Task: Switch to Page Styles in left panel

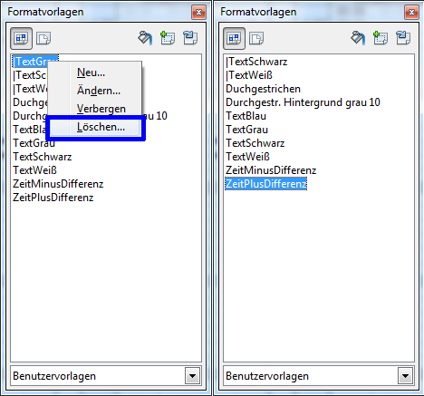Action: 43,38
